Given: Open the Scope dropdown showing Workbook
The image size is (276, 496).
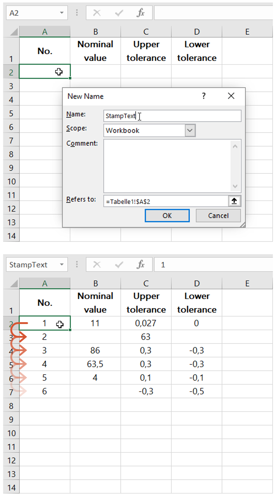Looking at the screenshot, I should tap(190, 131).
